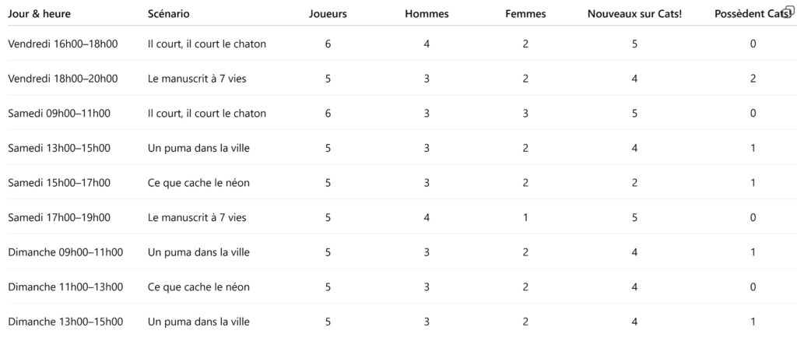Click the "Scénario" column header
This screenshot has width=797, height=341.
(x=168, y=14)
